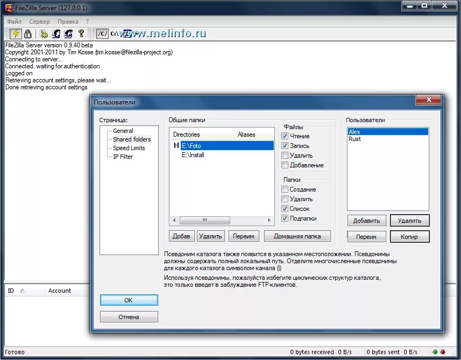Enable the Добавление files permission
Image resolution: width=461 pixels, height=360 pixels.
[285, 165]
